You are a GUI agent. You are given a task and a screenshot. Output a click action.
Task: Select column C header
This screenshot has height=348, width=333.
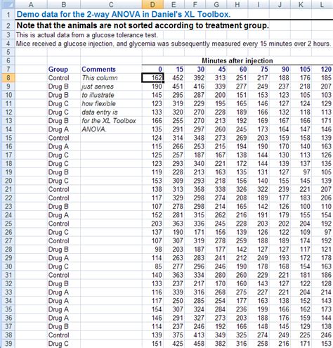111,4
